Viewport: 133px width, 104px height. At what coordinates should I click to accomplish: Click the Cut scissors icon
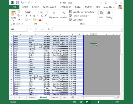[x=19, y=12]
